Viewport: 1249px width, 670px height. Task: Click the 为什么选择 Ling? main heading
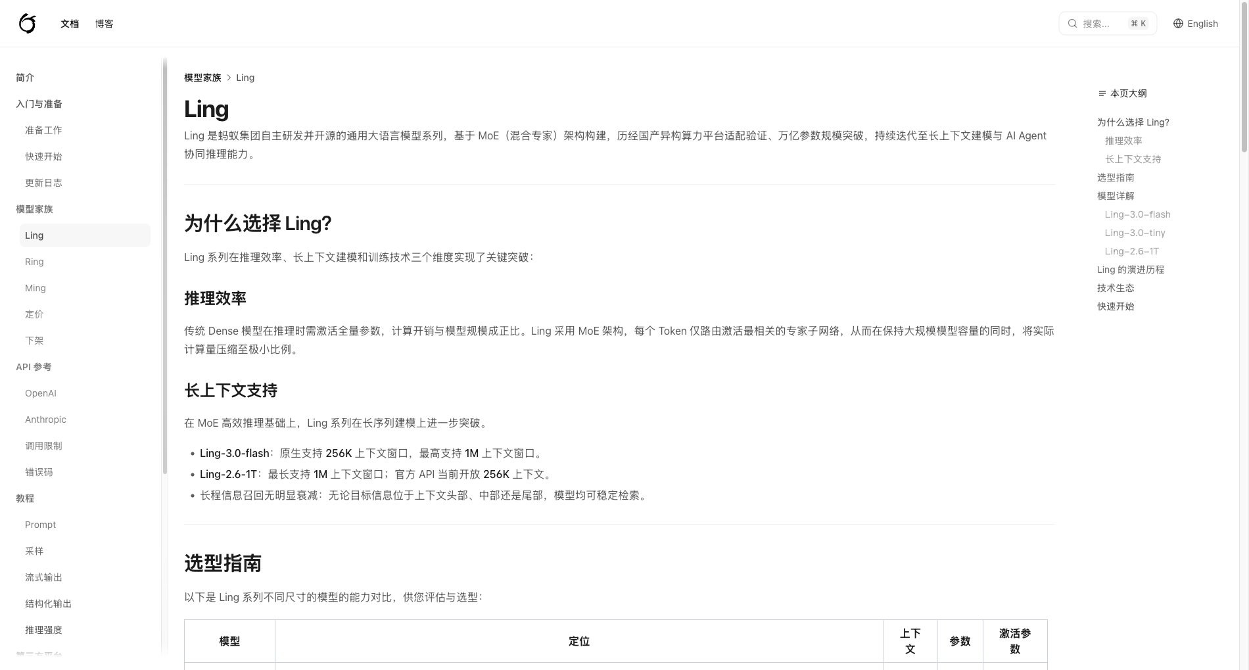coord(258,224)
